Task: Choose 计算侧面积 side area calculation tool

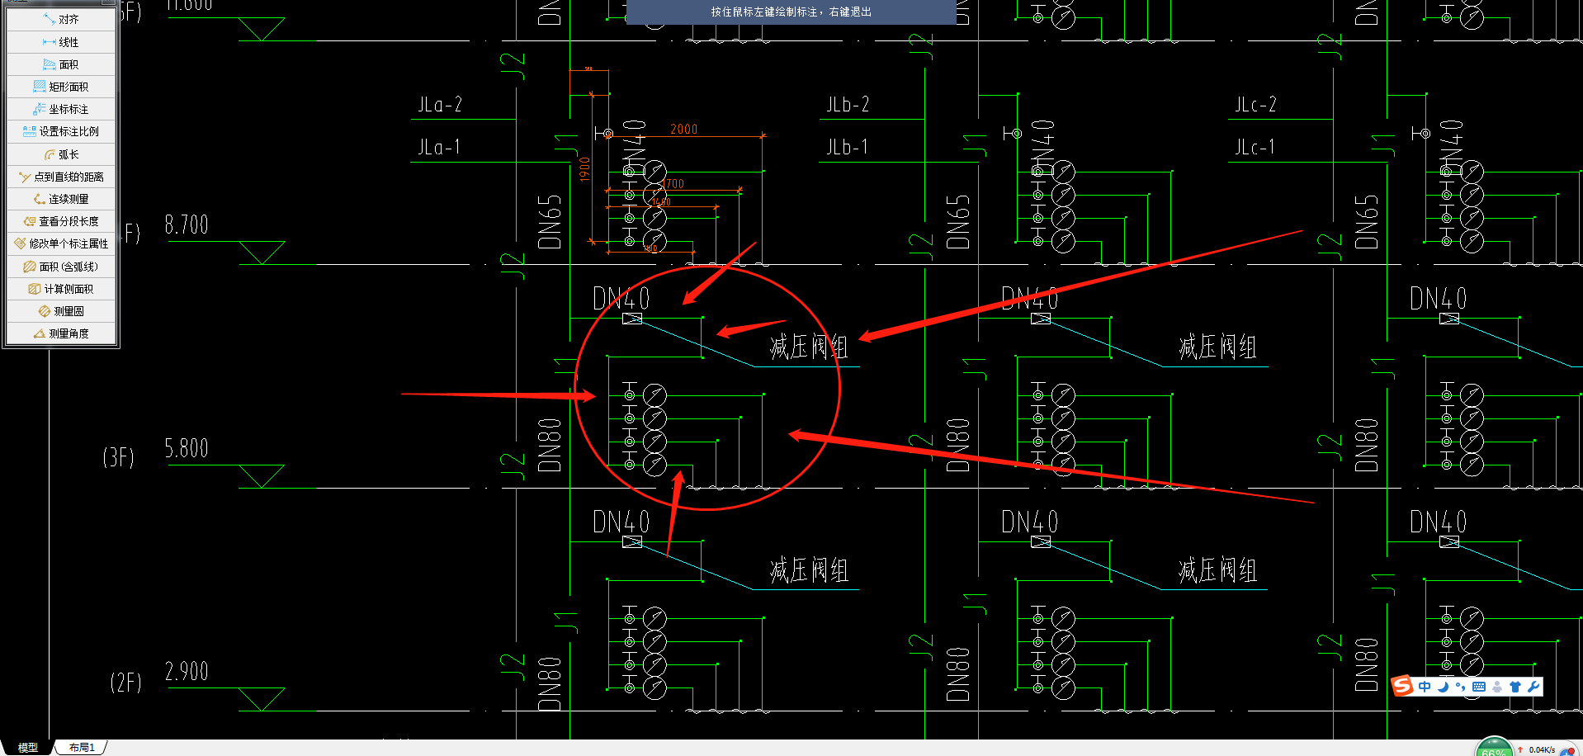Action: [61, 289]
